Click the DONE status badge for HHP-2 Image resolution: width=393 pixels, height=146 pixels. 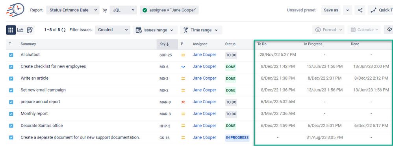click(231, 126)
